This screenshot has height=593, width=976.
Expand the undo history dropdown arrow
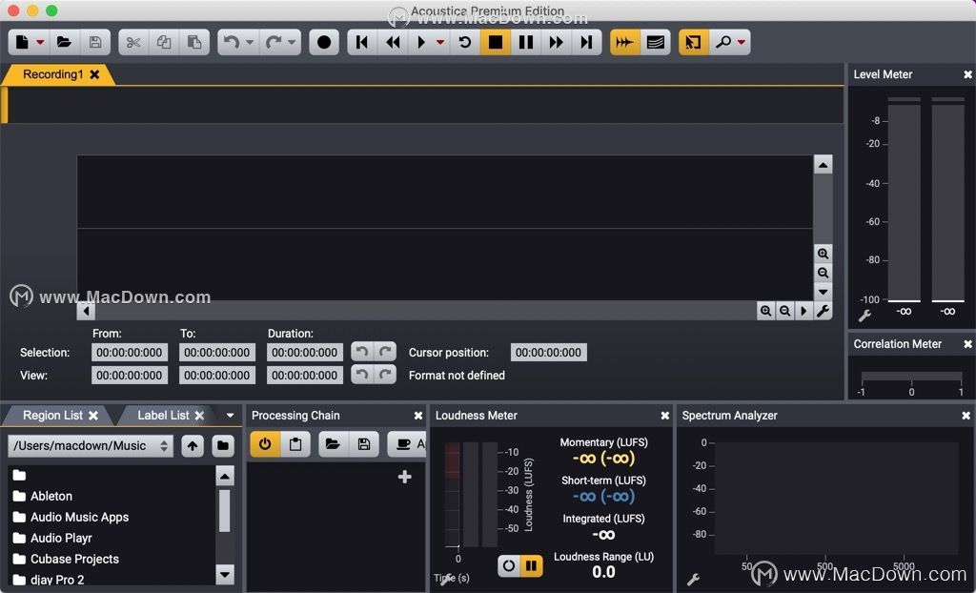[250, 42]
